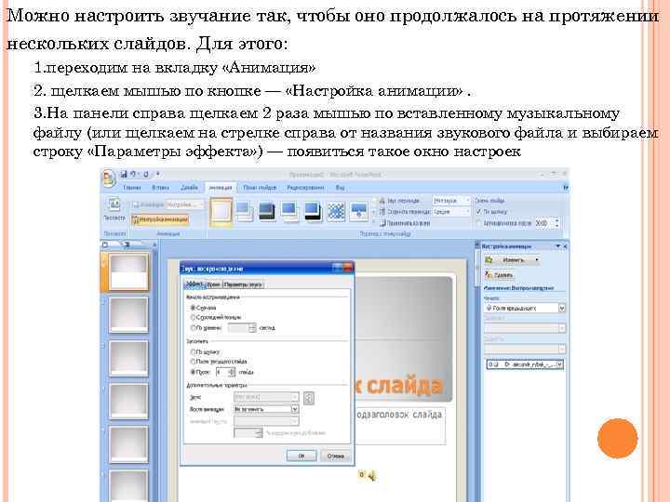The width and height of the screenshot is (670, 502).
Task: Open the Вставка ribbon tab
Action: click(161, 188)
